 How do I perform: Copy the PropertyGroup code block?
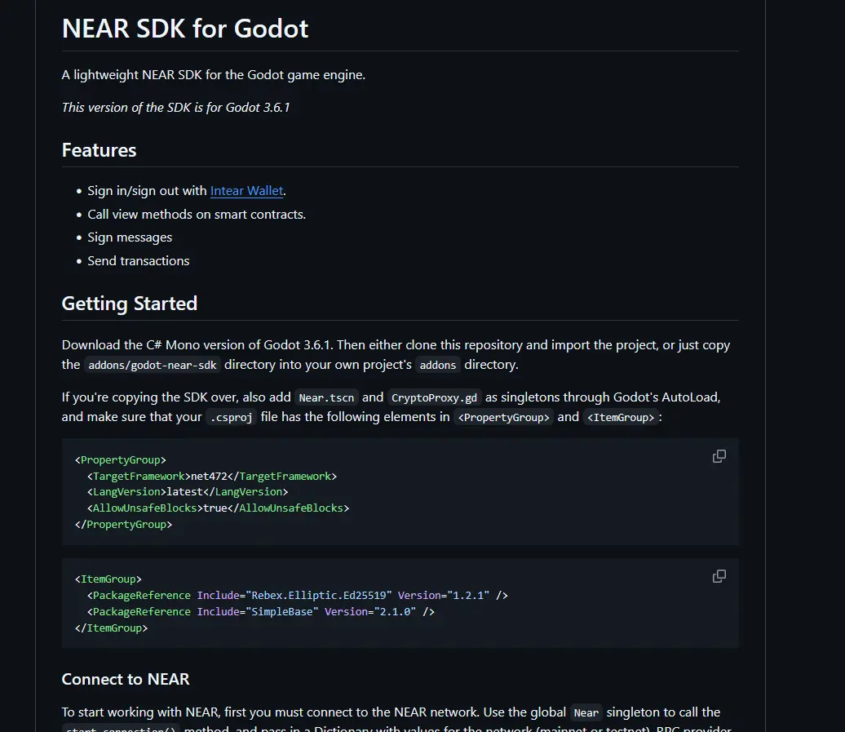coord(719,456)
